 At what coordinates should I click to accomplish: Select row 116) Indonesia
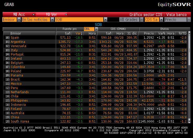95,104
